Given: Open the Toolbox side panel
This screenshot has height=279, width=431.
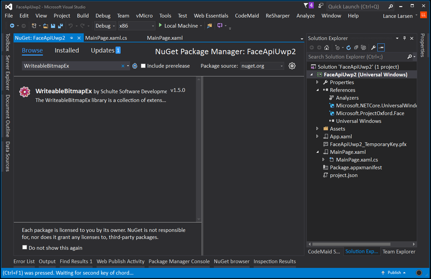Looking at the screenshot, I should click(x=8, y=42).
